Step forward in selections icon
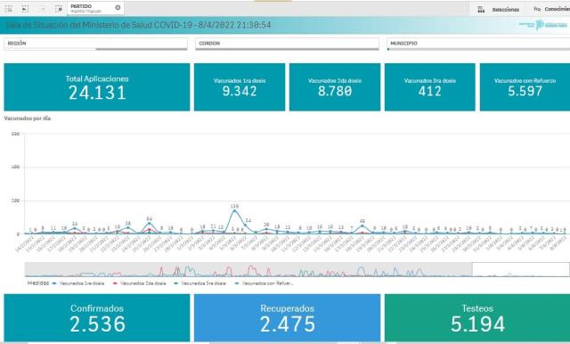Screen dimensions: 570x344 coord(43,9)
